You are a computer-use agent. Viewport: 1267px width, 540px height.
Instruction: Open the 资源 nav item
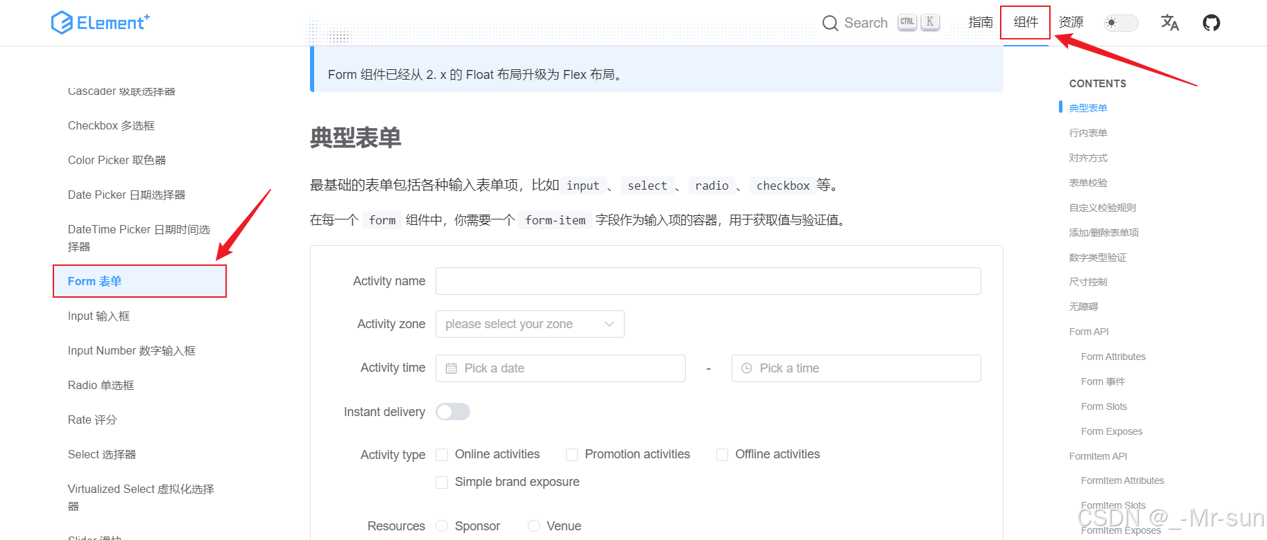1071,22
